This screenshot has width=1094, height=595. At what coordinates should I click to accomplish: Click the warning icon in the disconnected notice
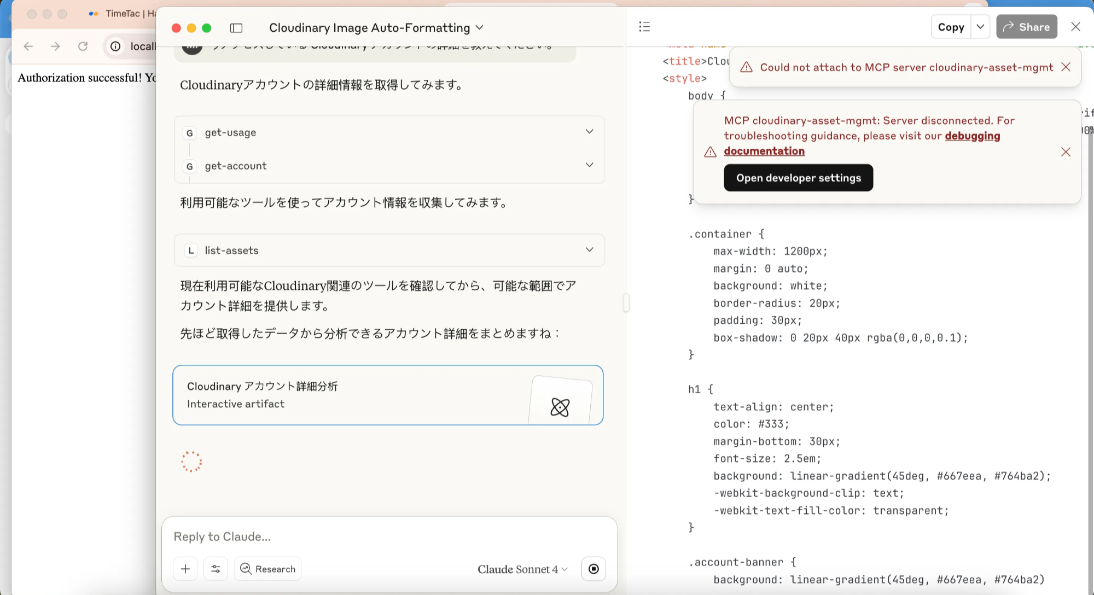click(710, 152)
